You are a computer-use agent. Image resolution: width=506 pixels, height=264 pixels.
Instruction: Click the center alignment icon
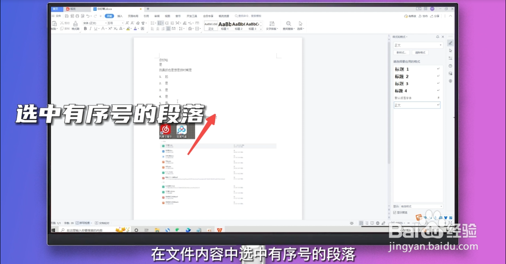pos(158,29)
